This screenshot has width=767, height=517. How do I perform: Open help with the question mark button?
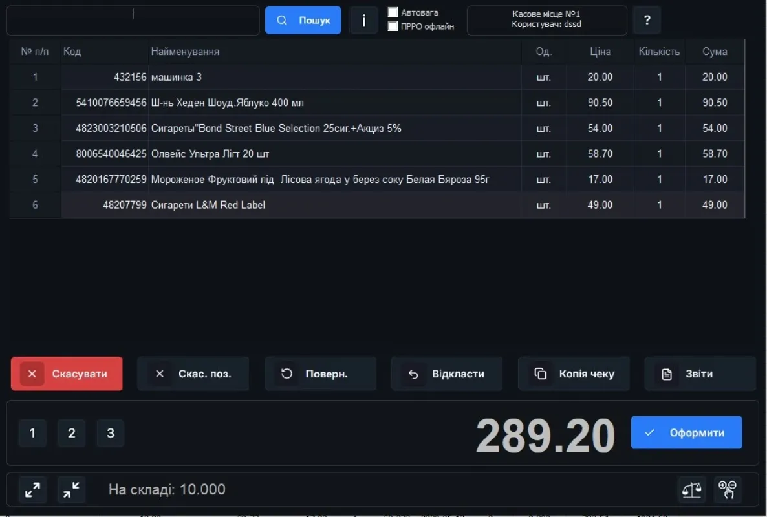(x=647, y=21)
